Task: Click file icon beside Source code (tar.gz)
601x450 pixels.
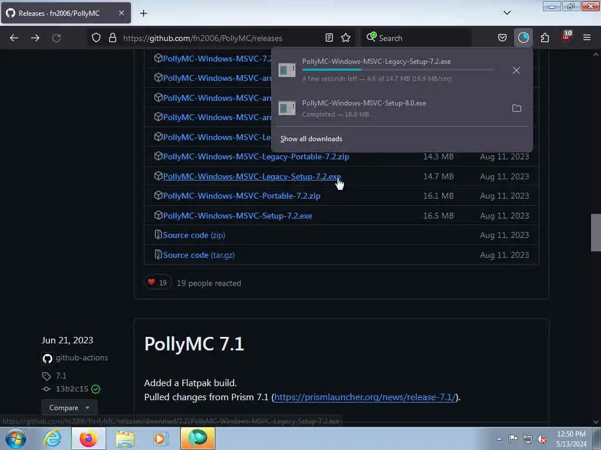Action: [158, 254]
